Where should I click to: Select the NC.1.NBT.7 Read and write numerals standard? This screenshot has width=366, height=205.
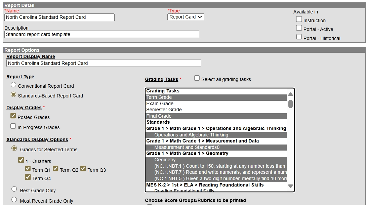coord(216,172)
